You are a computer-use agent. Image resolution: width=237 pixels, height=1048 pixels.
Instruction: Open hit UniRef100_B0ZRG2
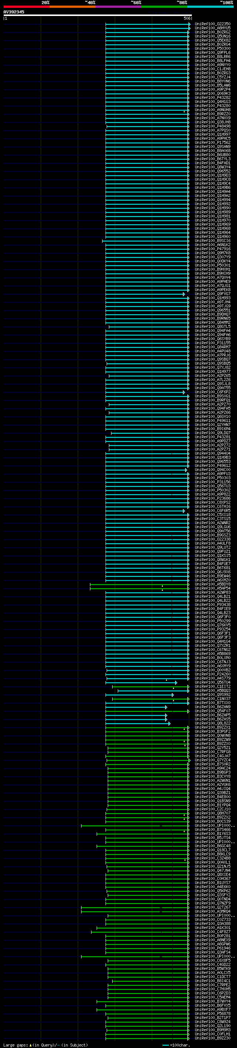tap(212, 32)
